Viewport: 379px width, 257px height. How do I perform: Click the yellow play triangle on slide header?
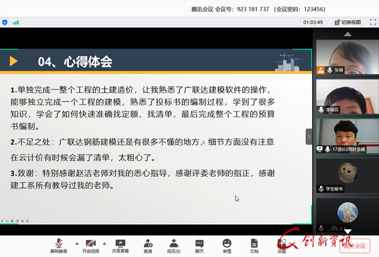[13, 61]
